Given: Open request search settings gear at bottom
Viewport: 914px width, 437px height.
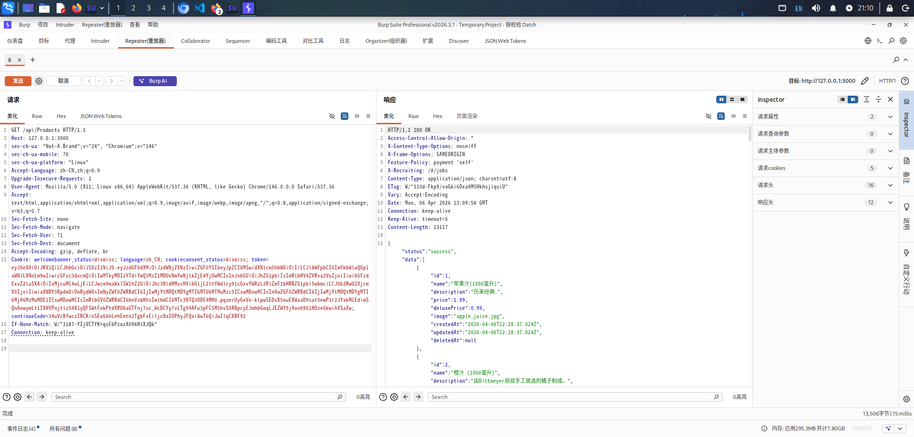Looking at the screenshot, I should (x=18, y=397).
